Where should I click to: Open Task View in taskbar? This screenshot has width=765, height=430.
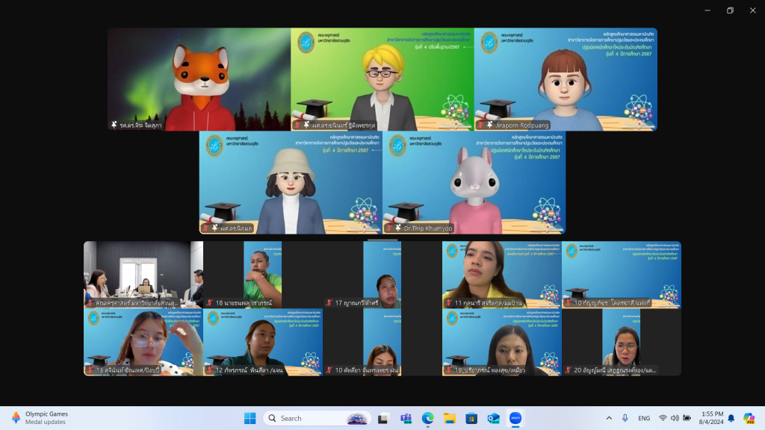tap(383, 418)
